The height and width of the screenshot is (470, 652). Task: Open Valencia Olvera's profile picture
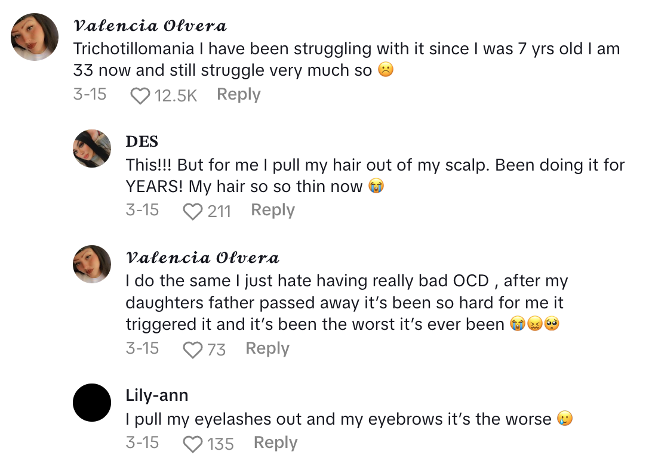click(34, 37)
